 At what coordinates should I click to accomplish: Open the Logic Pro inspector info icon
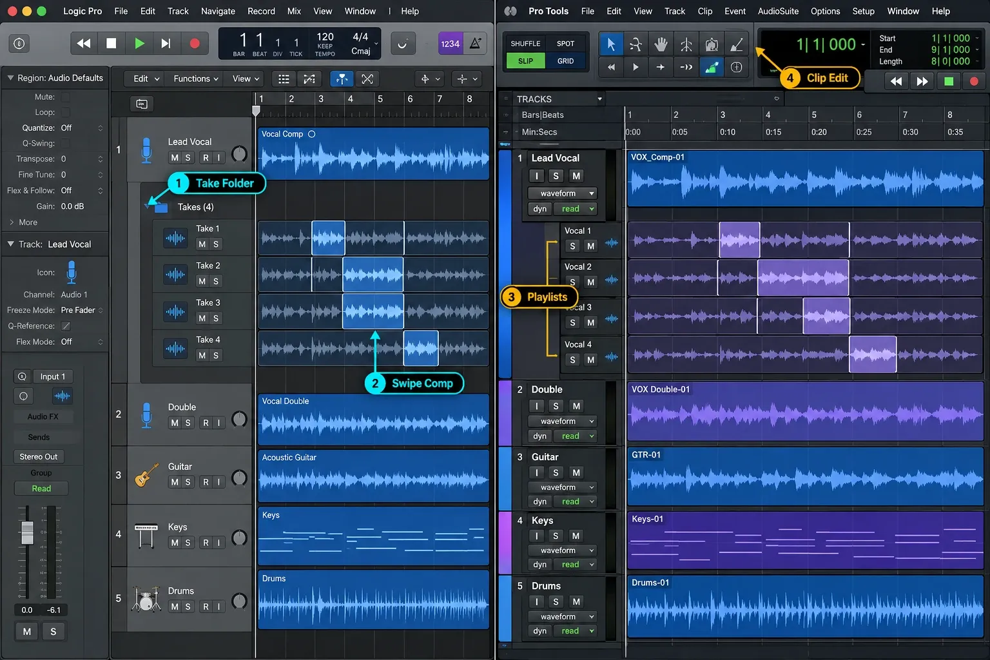tap(19, 43)
